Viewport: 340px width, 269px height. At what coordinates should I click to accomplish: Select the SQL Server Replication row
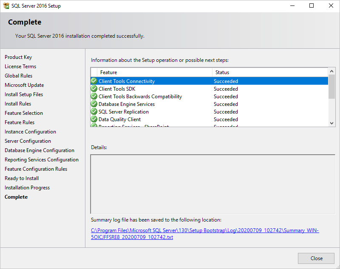click(209, 111)
